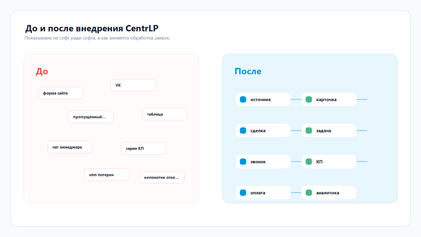Click the оплата label text
The width and height of the screenshot is (421, 237).
(x=258, y=193)
